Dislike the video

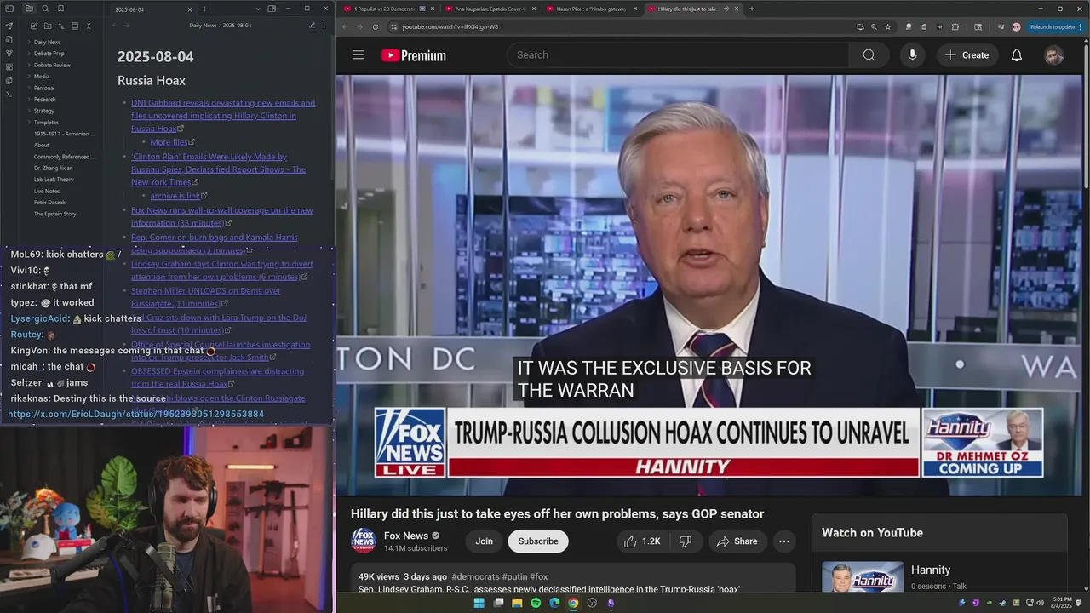pos(685,541)
